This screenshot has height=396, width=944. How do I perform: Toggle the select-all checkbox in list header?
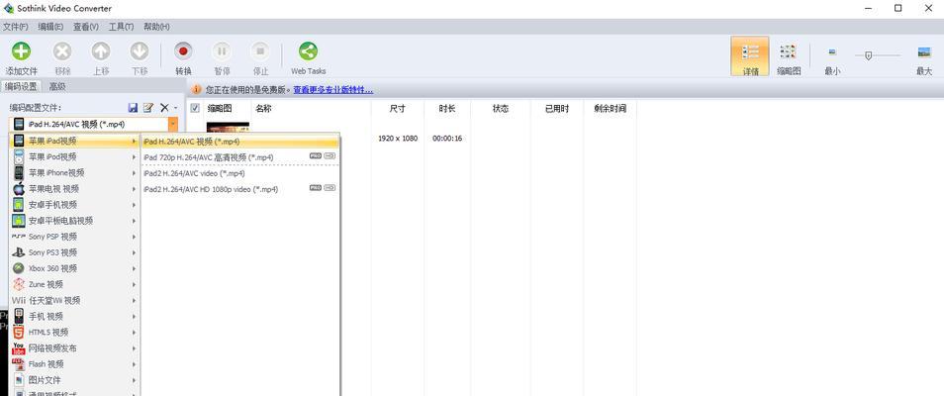195,109
